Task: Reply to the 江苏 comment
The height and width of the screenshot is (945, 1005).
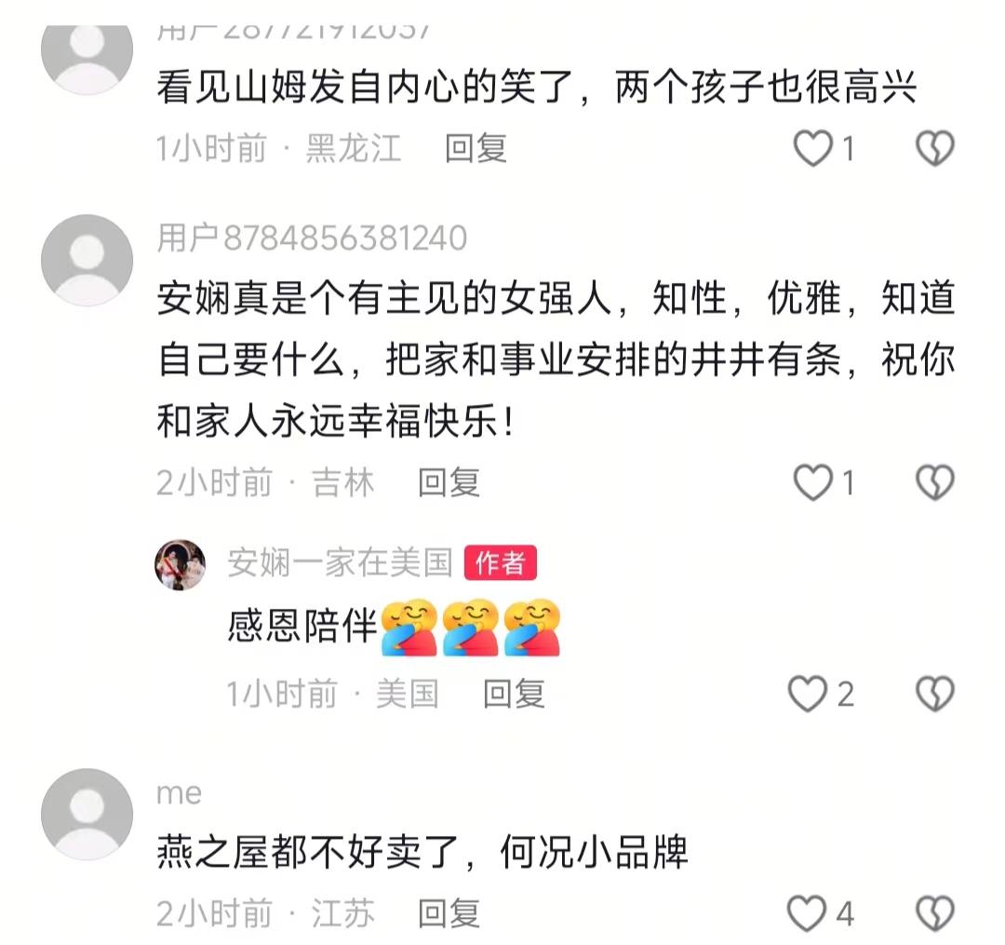Action: coord(449,913)
